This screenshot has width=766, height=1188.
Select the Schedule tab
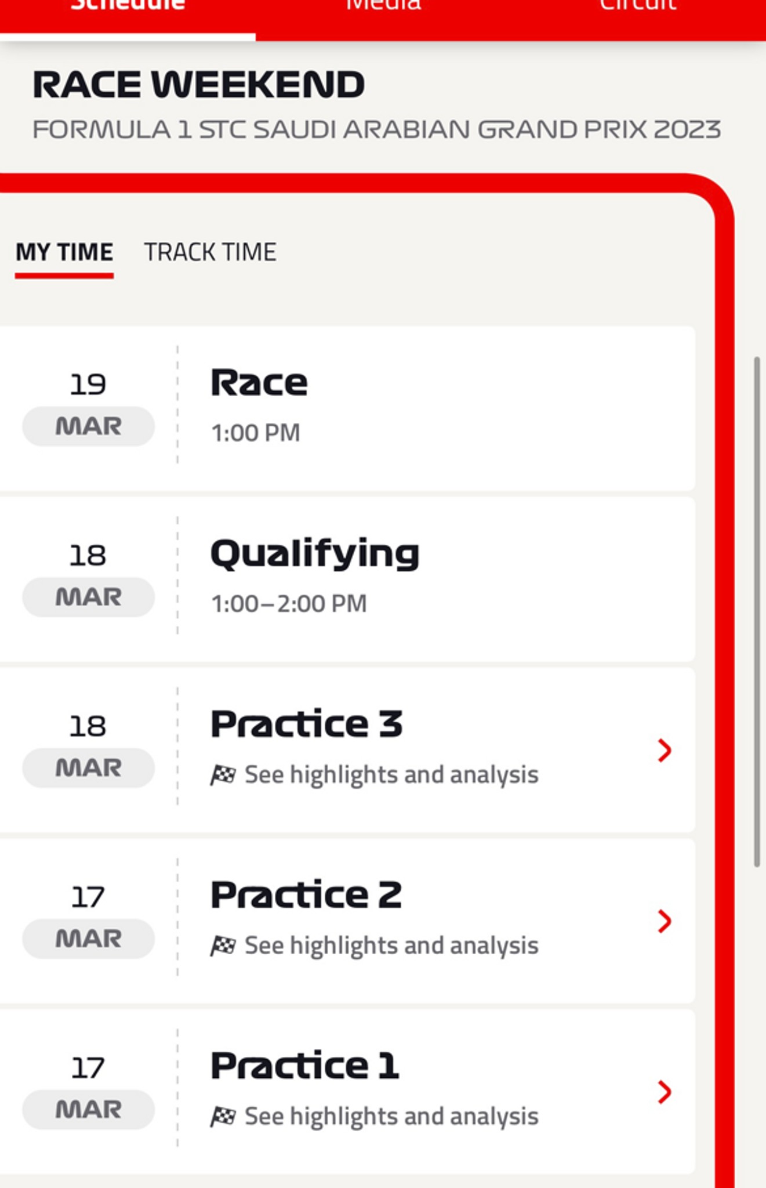(x=128, y=7)
